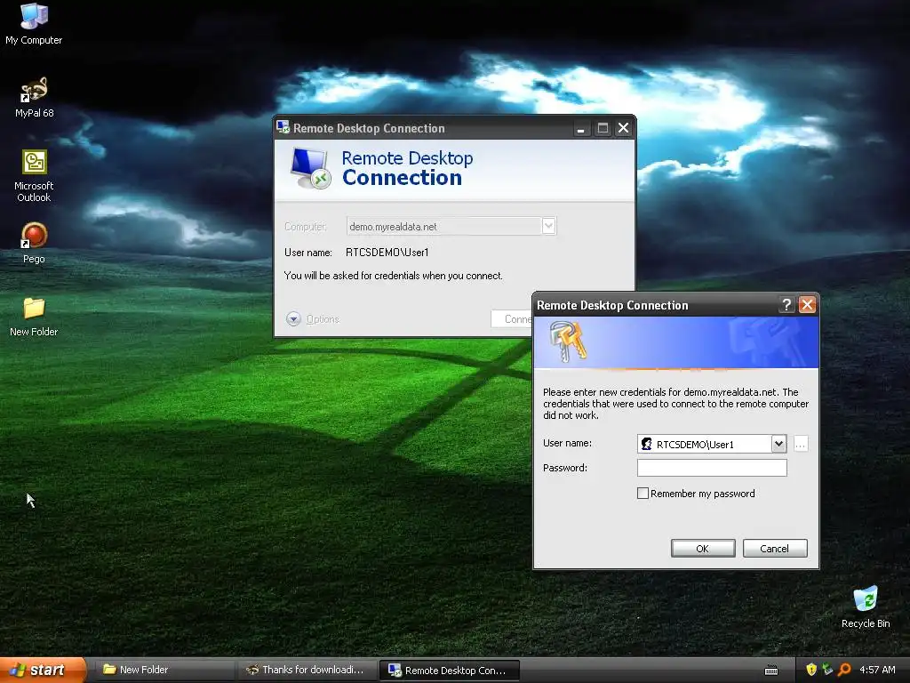Image resolution: width=910 pixels, height=683 pixels.
Task: Switch to New Folder taskbar item
Action: tap(164, 671)
